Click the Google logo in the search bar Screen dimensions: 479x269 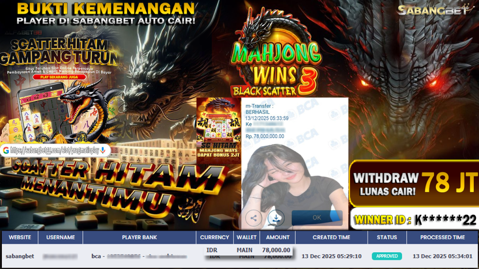(6, 150)
